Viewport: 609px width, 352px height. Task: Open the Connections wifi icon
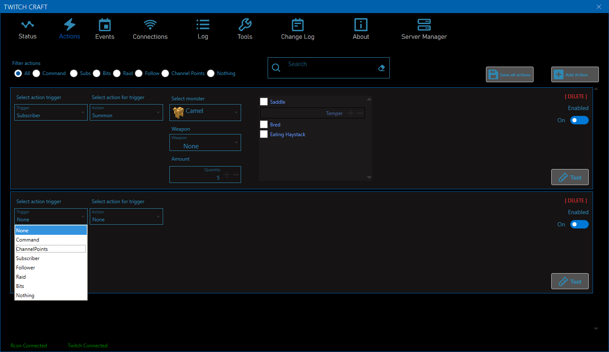(150, 25)
